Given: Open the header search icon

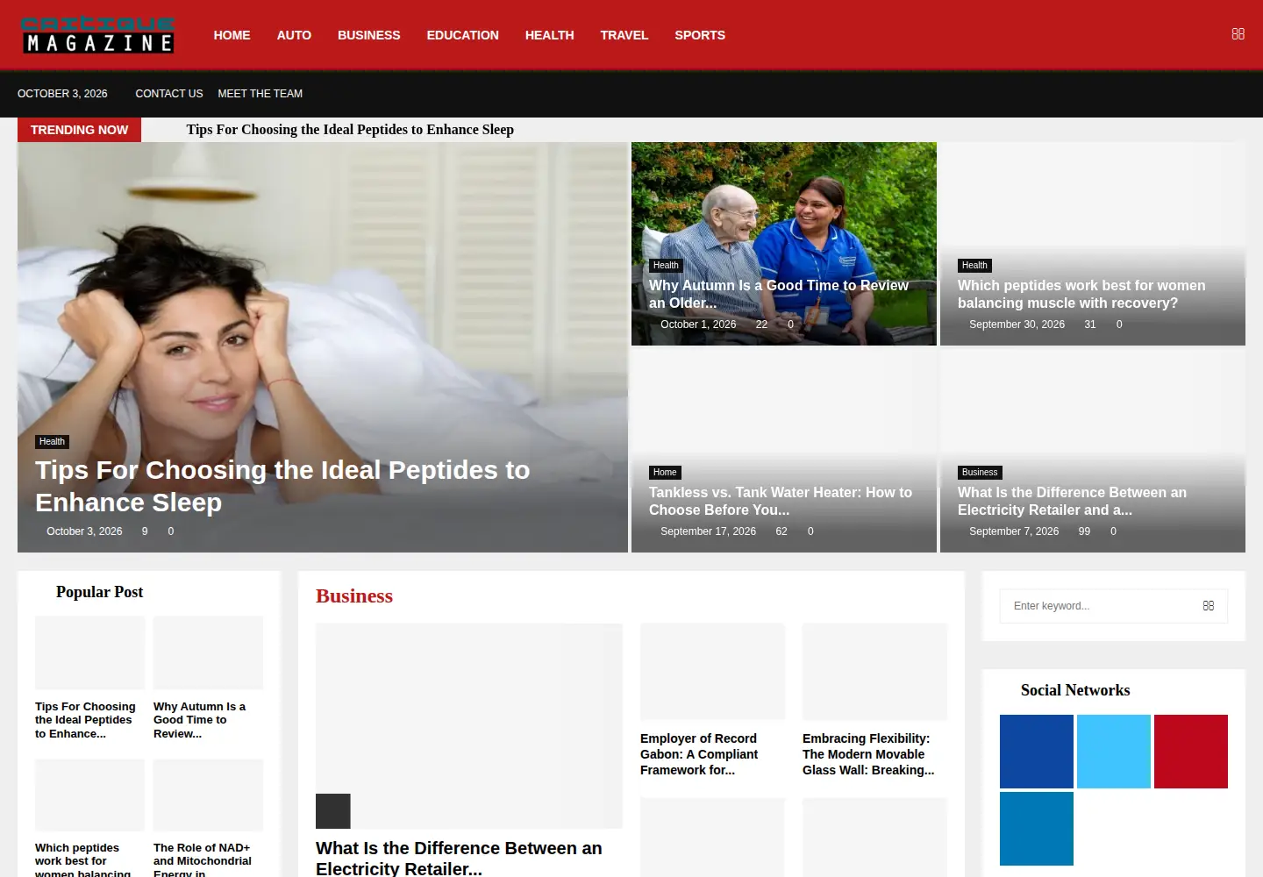Looking at the screenshot, I should (1238, 34).
